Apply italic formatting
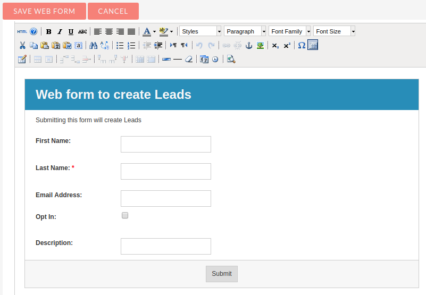Screen dimensions: 426x295 click(60, 31)
